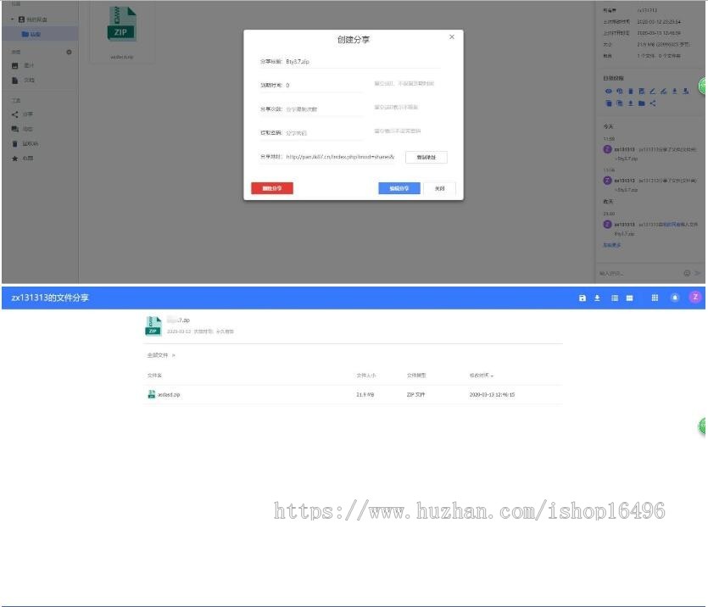Open the notifications bell on the share toolbar

675,298
